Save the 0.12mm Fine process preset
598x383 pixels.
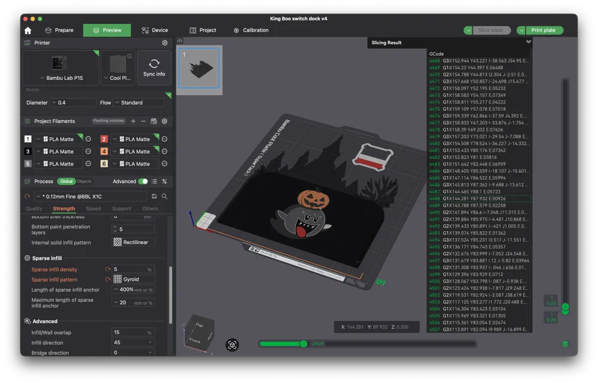pos(154,196)
